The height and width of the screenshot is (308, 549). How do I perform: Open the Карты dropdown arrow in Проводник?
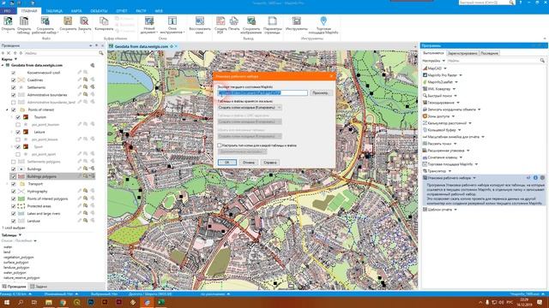15,59
